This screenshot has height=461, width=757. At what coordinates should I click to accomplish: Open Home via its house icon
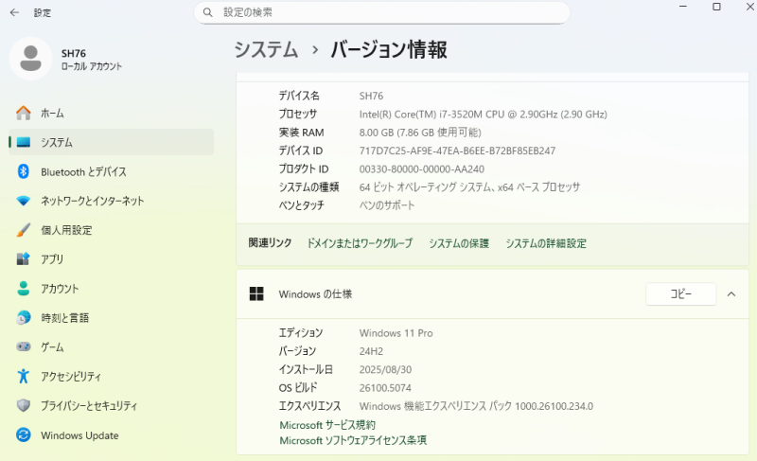coord(24,113)
